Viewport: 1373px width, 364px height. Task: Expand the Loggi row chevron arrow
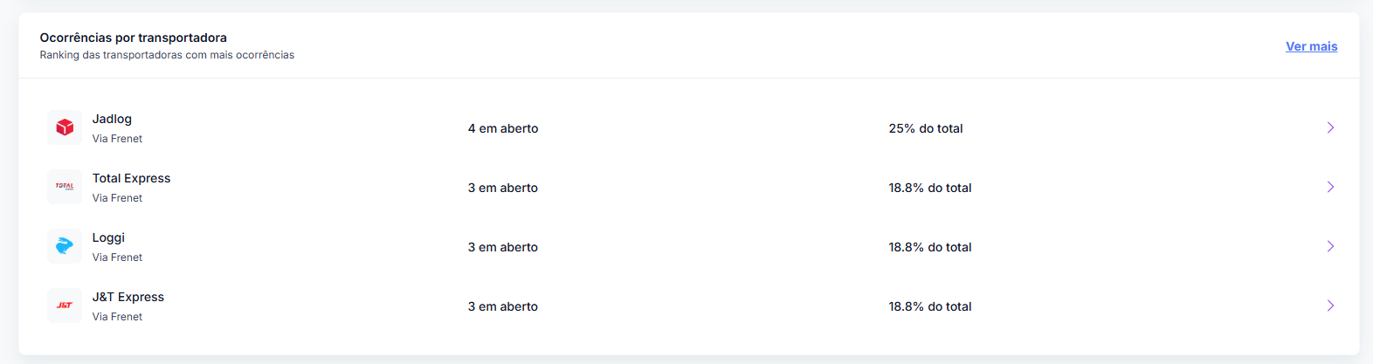pos(1330,246)
